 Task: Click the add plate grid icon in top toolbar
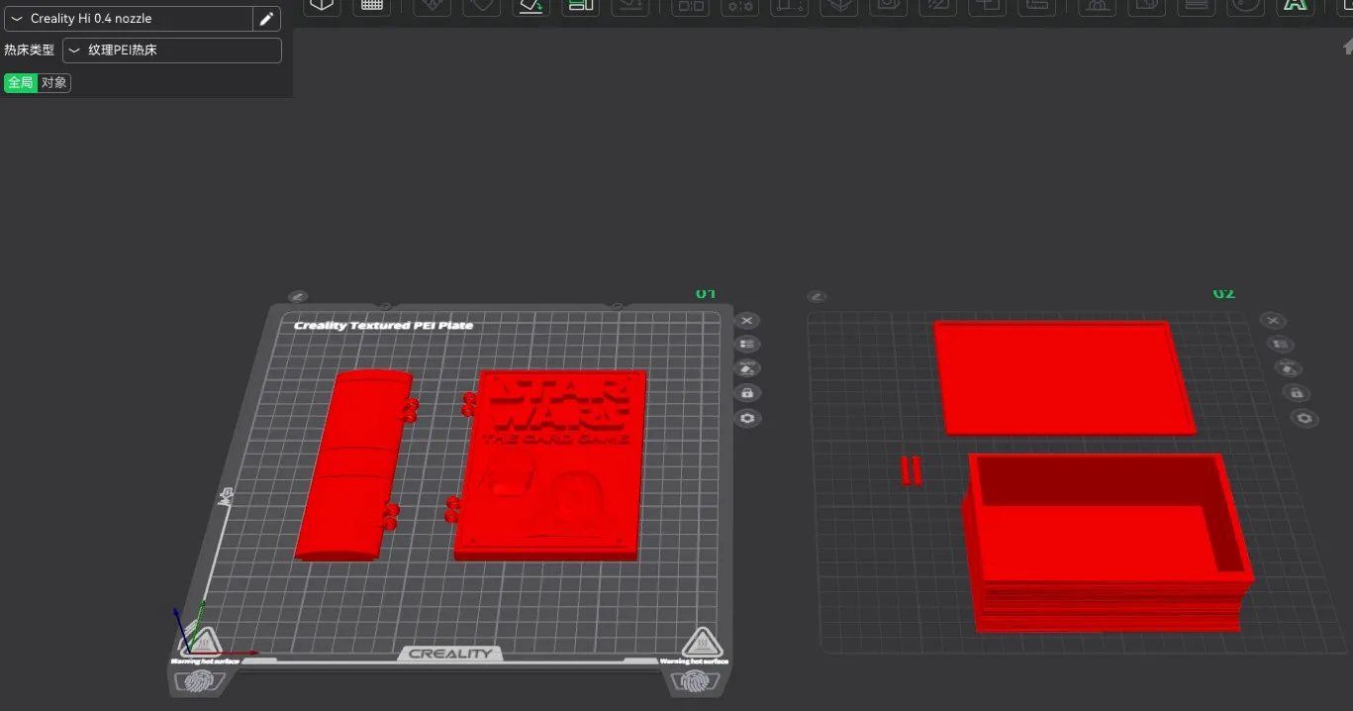click(x=372, y=5)
